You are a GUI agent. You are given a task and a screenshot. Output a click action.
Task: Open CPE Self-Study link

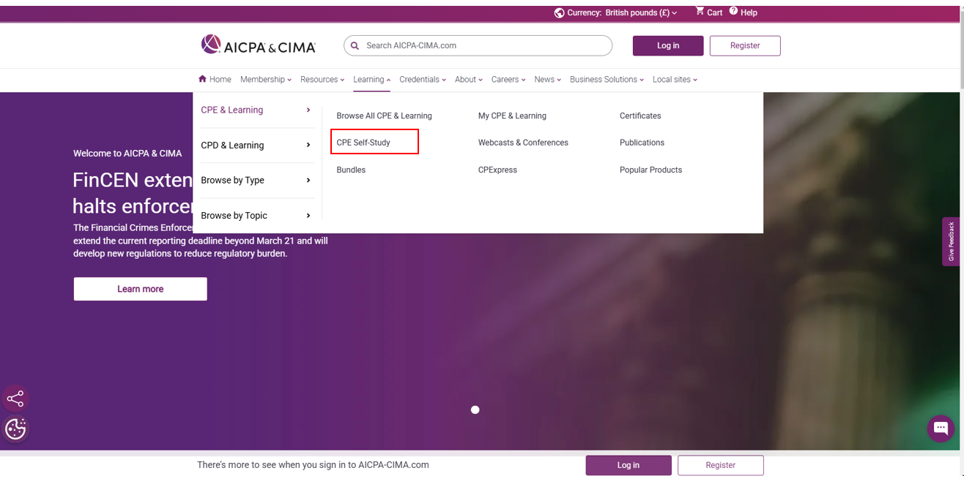coord(363,143)
